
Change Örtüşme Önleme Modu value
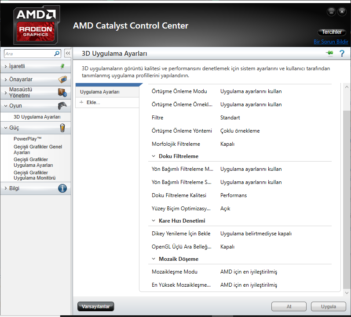[x=251, y=91]
